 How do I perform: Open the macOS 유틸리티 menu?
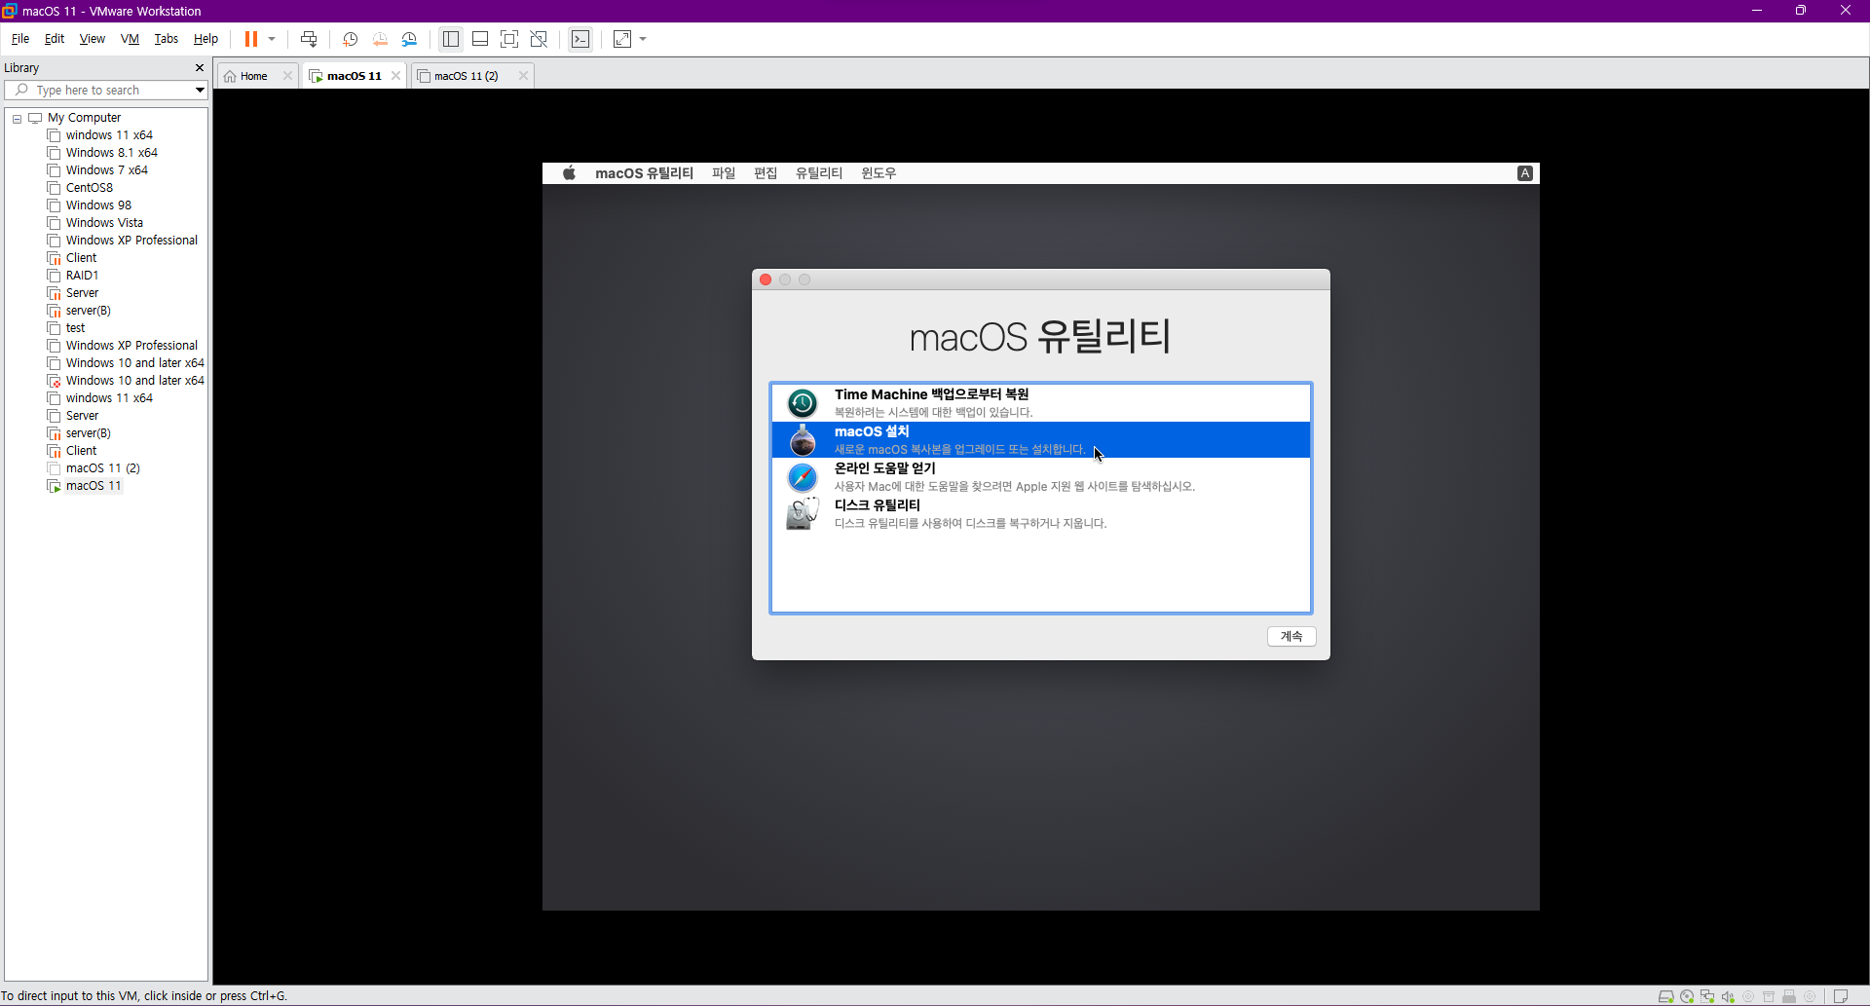[x=644, y=173]
